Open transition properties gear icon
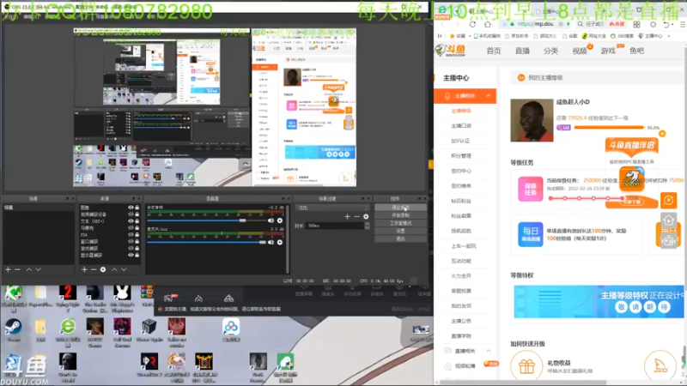Screen dimensions: 687x386 (366, 217)
